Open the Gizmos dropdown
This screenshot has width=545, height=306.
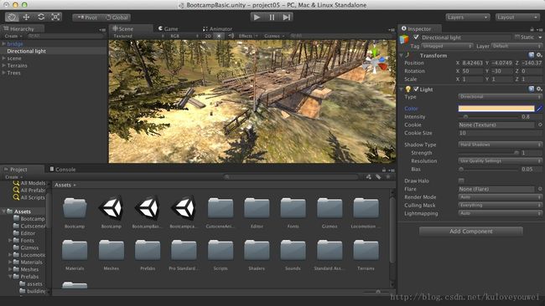tap(274, 36)
